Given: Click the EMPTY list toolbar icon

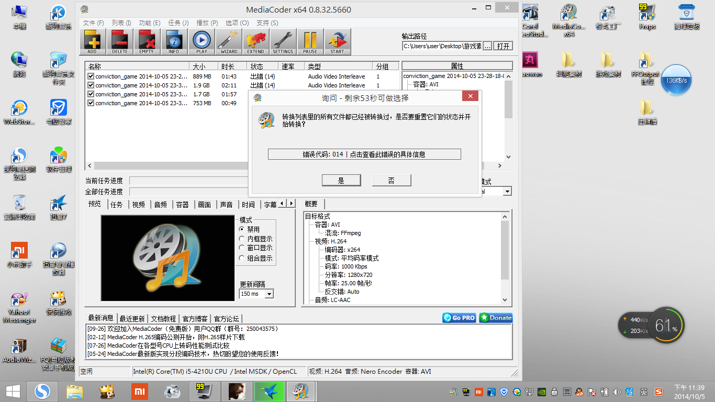Looking at the screenshot, I should (x=147, y=42).
